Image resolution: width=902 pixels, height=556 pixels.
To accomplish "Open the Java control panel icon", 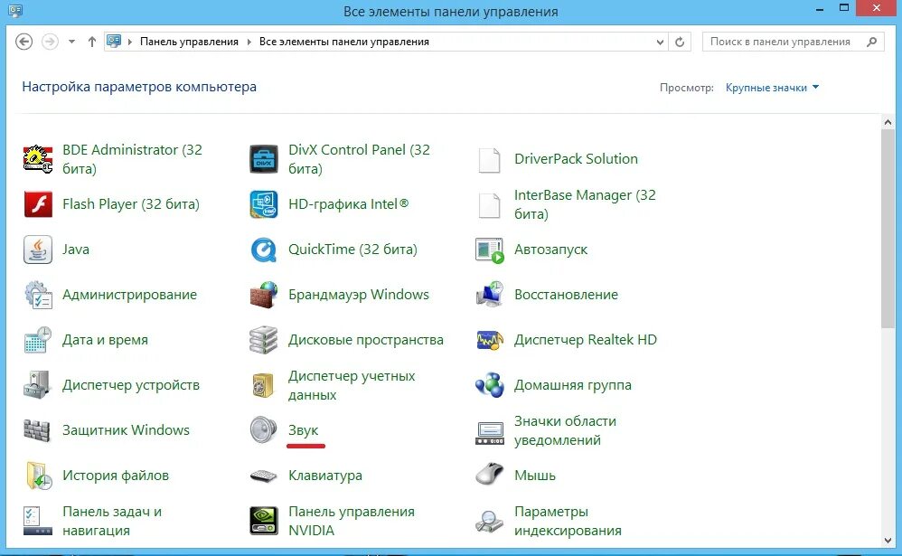I will (x=38, y=250).
